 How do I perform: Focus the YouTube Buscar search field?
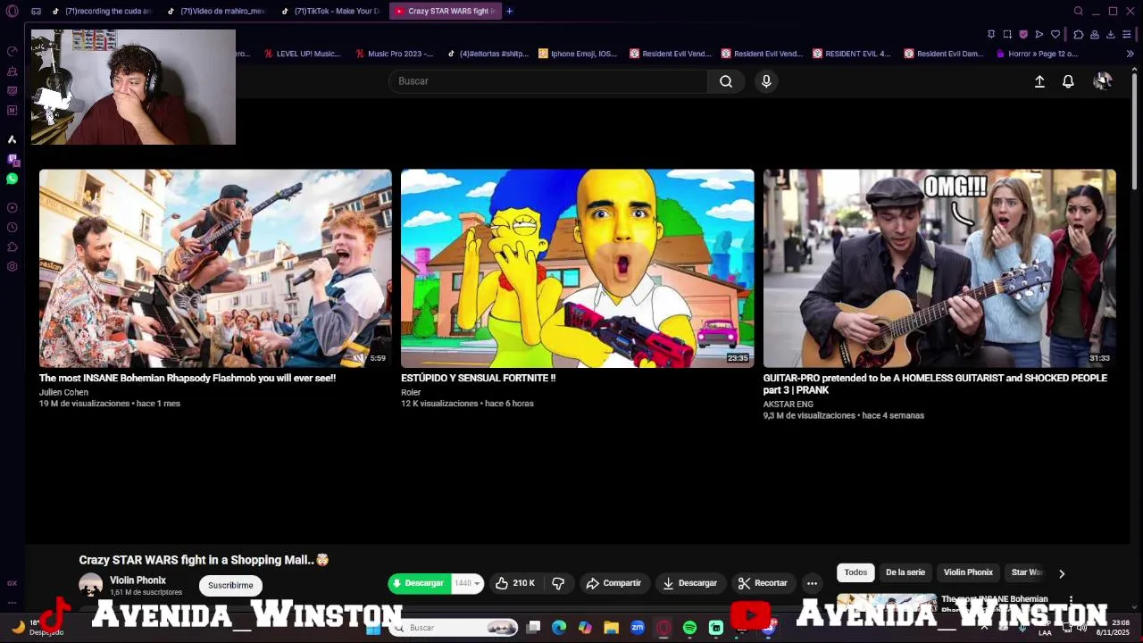point(548,81)
